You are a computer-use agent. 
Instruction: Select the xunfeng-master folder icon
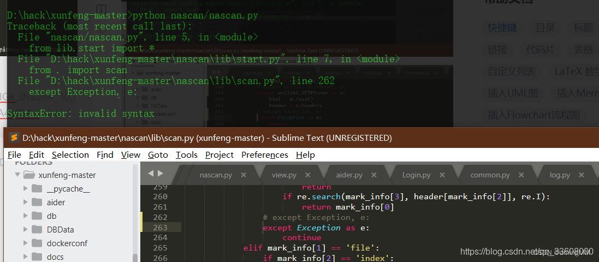coord(29,175)
